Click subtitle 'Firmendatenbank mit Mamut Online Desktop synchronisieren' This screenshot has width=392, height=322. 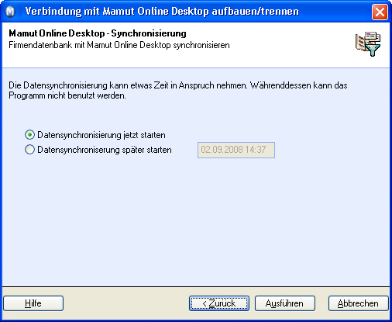click(x=119, y=45)
